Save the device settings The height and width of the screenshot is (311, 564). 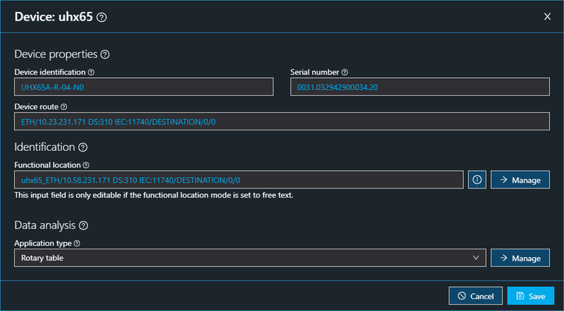point(531,295)
